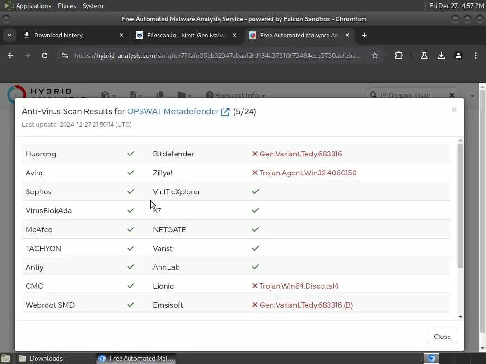Reload the page
Viewport: 486px width, 364px height.
(x=45, y=55)
